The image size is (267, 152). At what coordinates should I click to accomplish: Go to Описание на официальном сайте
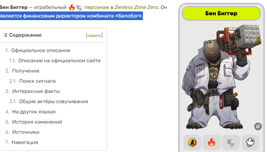[x=59, y=61]
